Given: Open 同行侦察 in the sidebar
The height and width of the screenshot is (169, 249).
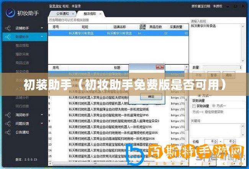Looking at the screenshot, I should coord(22,106).
